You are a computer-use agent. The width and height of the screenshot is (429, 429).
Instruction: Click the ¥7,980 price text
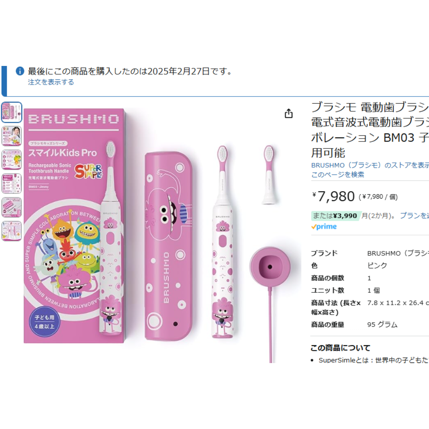click(x=334, y=196)
